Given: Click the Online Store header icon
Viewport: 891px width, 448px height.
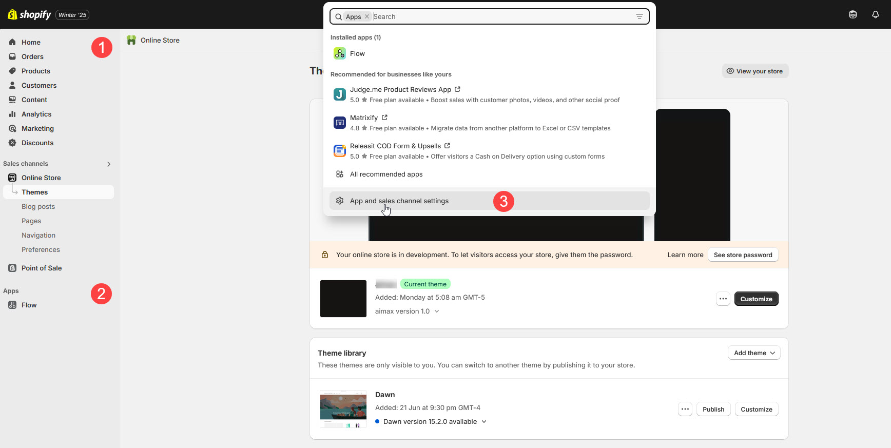Looking at the screenshot, I should [x=132, y=40].
